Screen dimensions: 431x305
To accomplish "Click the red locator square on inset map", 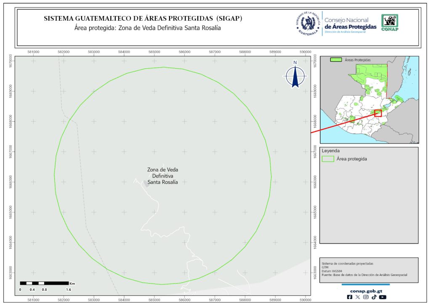I will pyautogui.click(x=378, y=113).
